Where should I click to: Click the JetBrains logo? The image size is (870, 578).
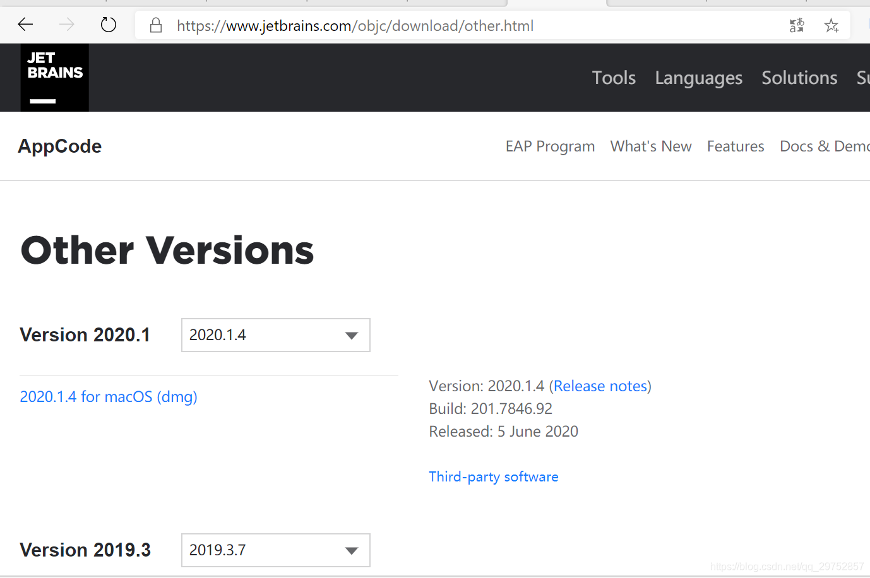55,78
